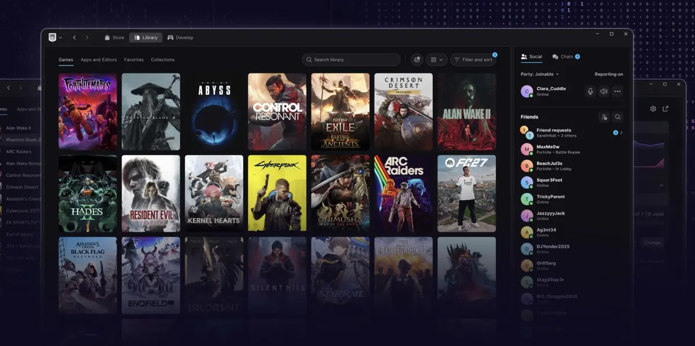This screenshot has height=346, width=695.
Task: Open the grid view layout dropdown
Action: pyautogui.click(x=436, y=60)
